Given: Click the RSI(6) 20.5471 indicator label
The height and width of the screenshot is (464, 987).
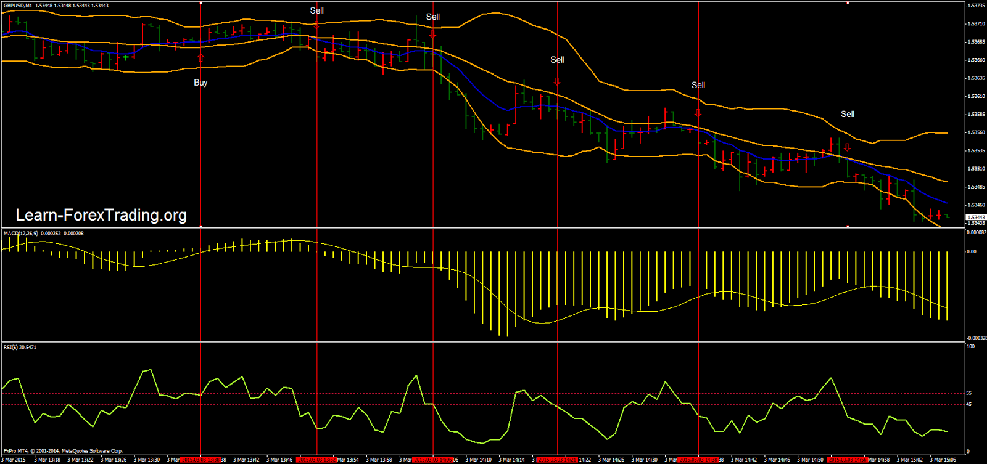Looking at the screenshot, I should pos(20,348).
